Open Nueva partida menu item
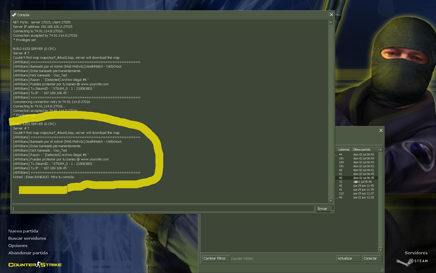The image size is (436, 273). (x=23, y=231)
